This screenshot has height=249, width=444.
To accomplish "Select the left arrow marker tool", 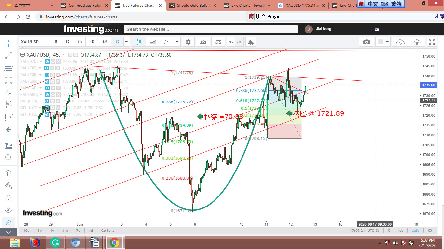I will [8, 92].
